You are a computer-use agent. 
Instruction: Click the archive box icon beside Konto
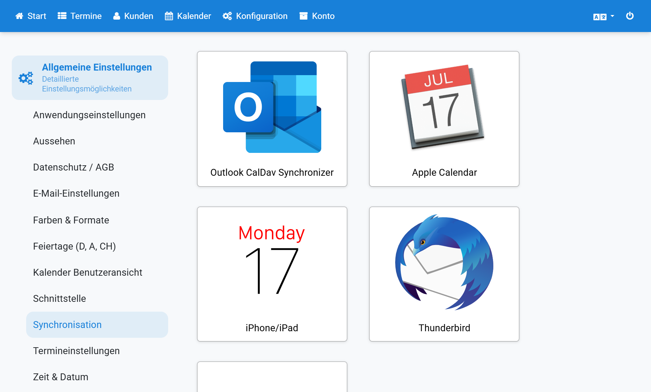coord(304,16)
